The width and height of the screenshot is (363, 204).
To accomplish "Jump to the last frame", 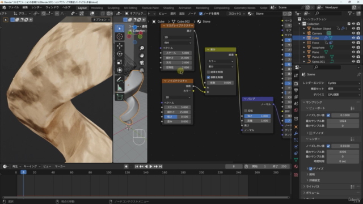I will [x=161, y=166].
